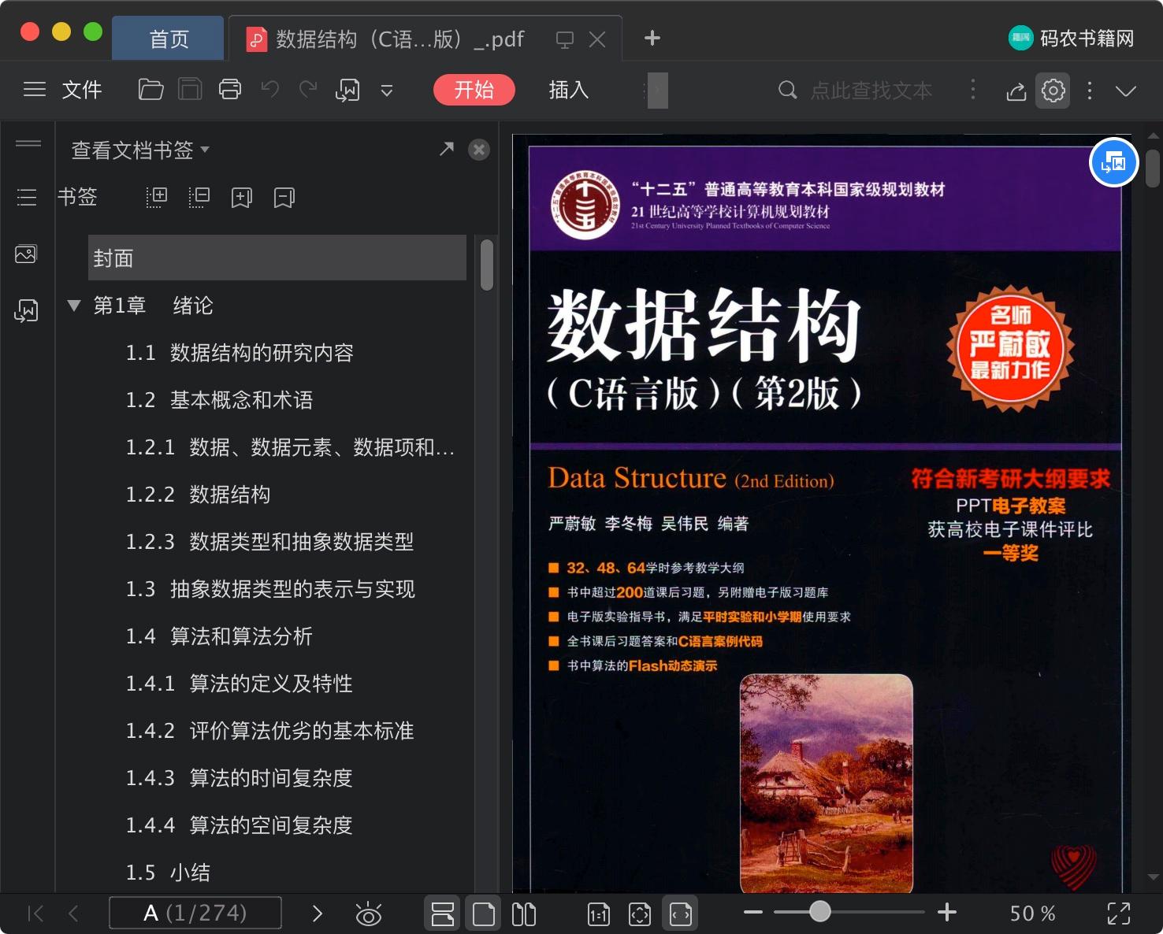The image size is (1163, 934).
Task: Open the 文件 menu
Action: click(82, 90)
